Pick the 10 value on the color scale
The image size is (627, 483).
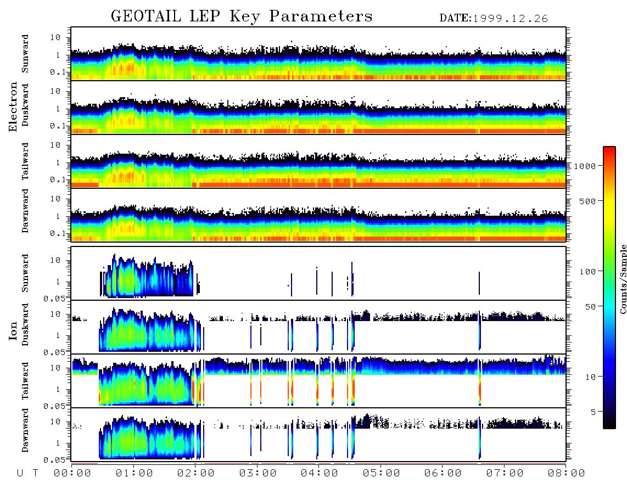(x=591, y=377)
